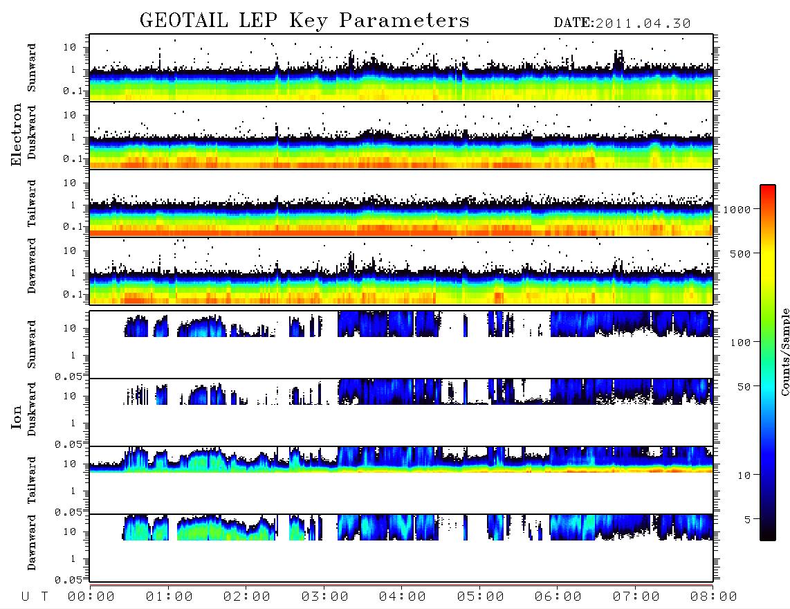Click the 5 tick on the colorbar
This screenshot has height=609, width=790.
[747, 520]
